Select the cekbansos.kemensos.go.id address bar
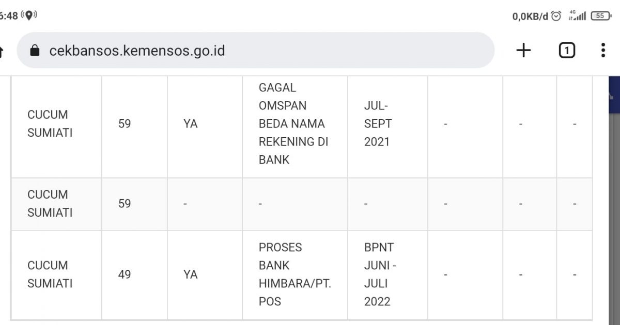Viewport: 620px width, 325px height. pyautogui.click(x=256, y=50)
